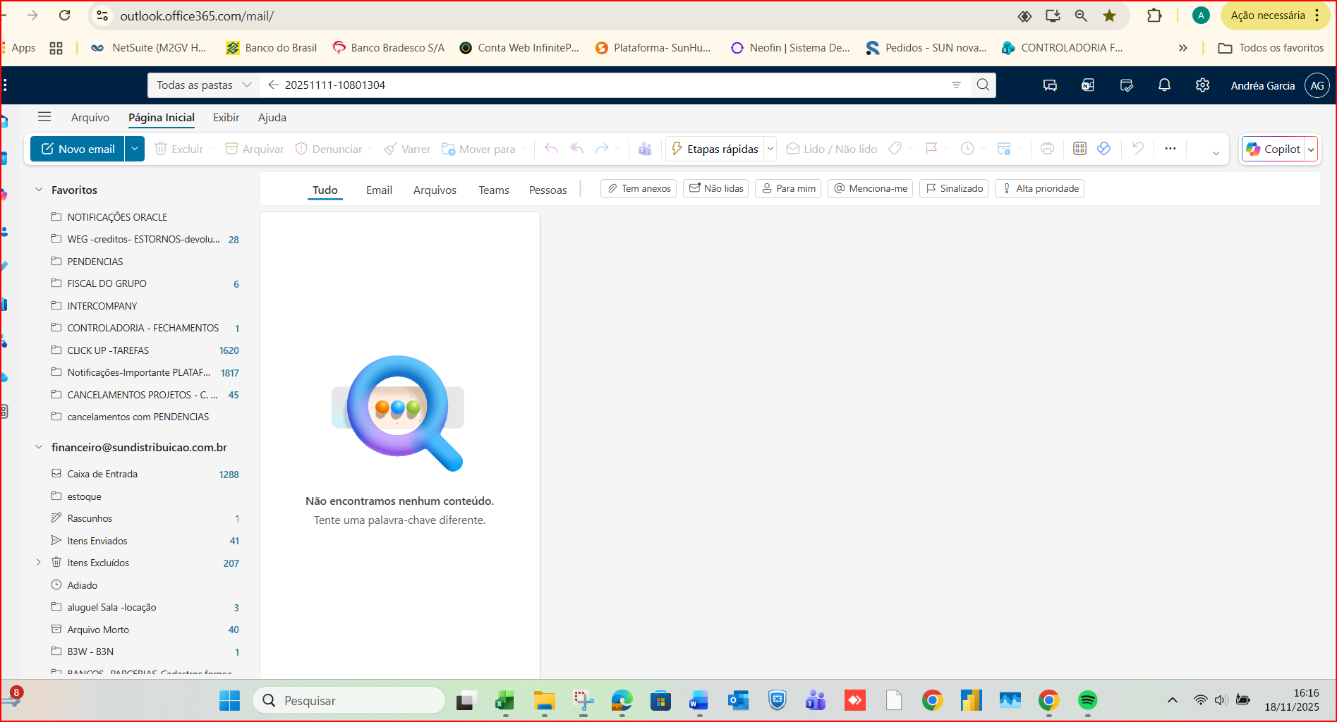The image size is (1337, 722).
Task: Open Outlook settings gear icon
Action: pyautogui.click(x=1202, y=85)
